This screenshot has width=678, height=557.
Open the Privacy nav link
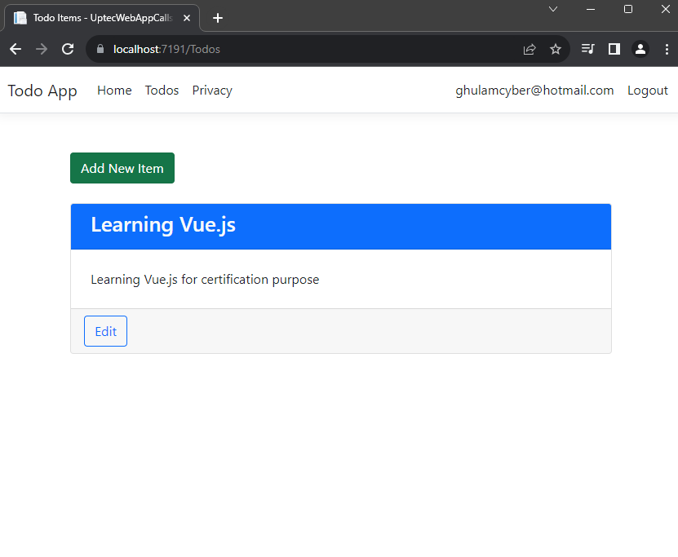pos(212,91)
